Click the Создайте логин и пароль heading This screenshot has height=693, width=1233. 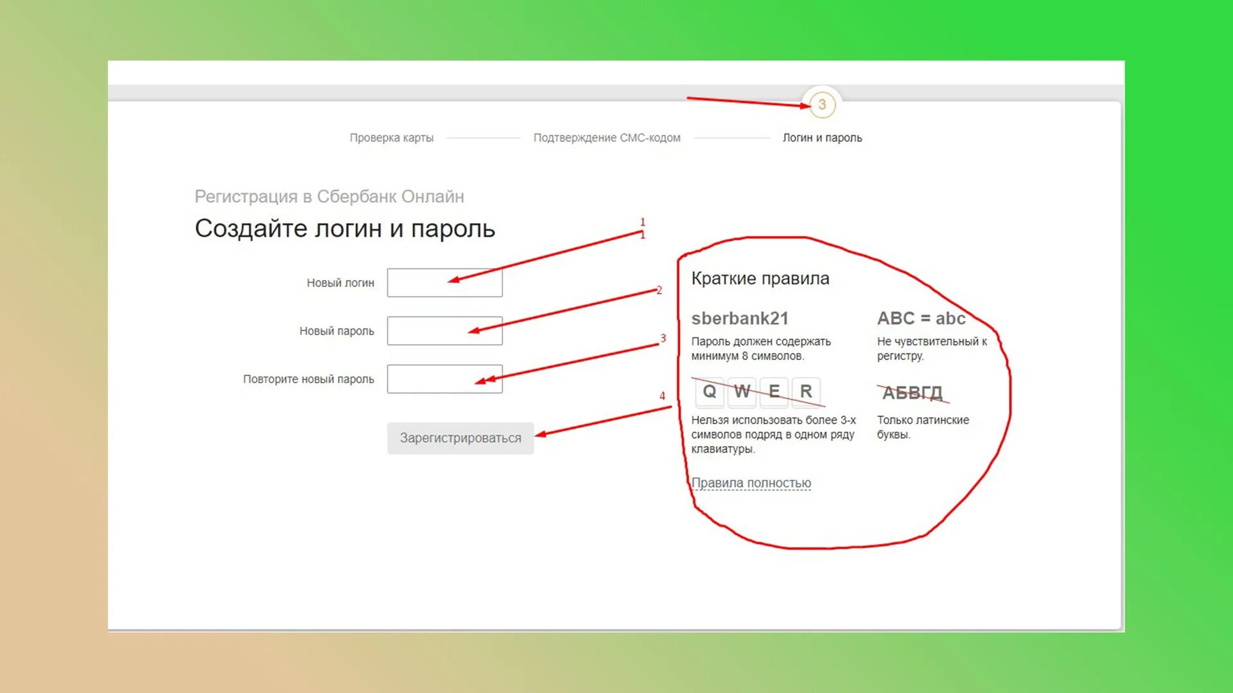pyautogui.click(x=345, y=228)
